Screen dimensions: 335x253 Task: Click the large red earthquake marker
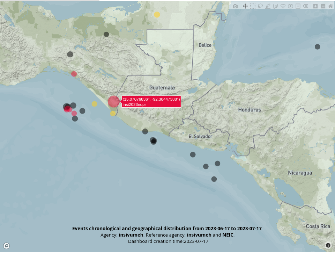[x=113, y=101]
